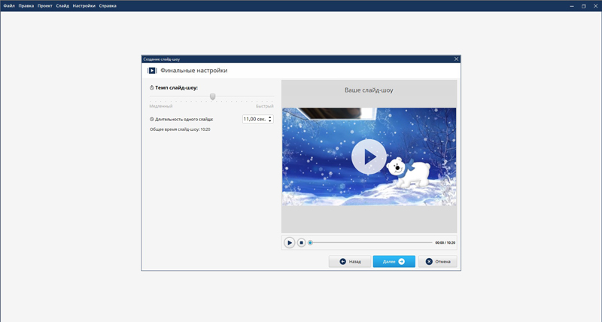Click the 11,00 сек. duration field

[x=254, y=119]
